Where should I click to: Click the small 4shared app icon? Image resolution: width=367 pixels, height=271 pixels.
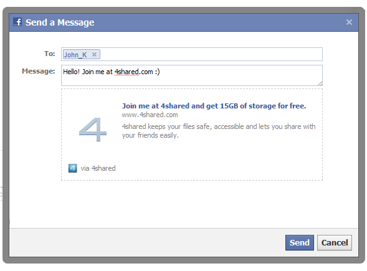[x=72, y=168]
